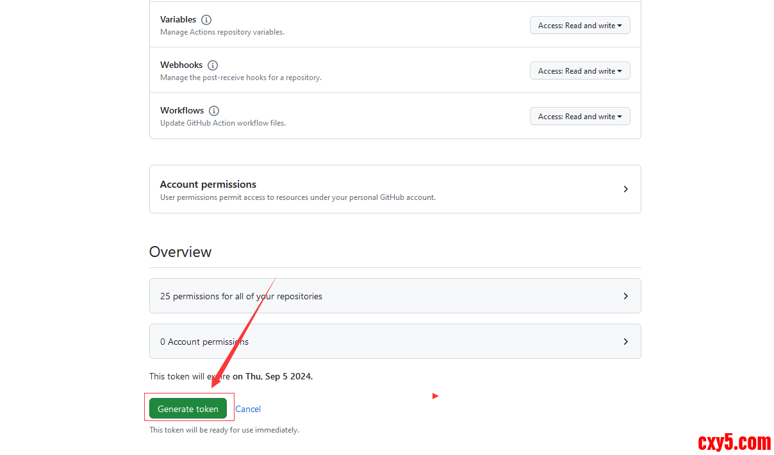Click chevron arrow on 0 Account permissions row

point(625,342)
